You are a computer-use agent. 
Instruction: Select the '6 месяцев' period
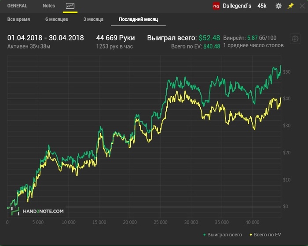pos(56,20)
